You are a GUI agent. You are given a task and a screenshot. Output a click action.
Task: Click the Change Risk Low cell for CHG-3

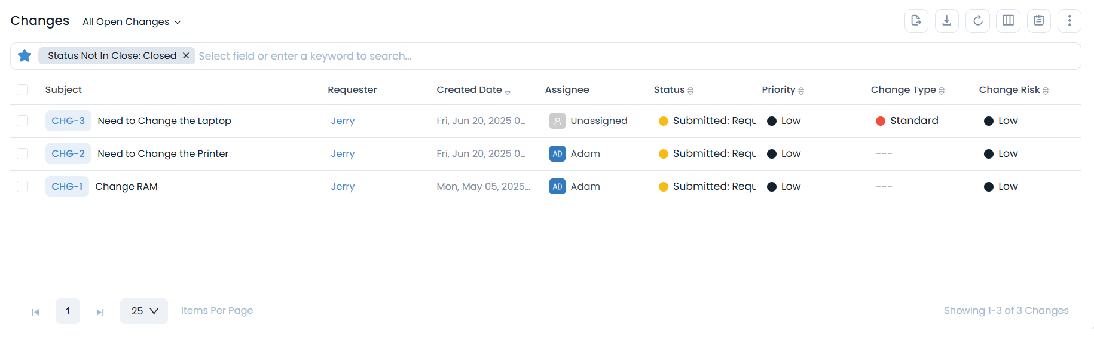click(1001, 121)
